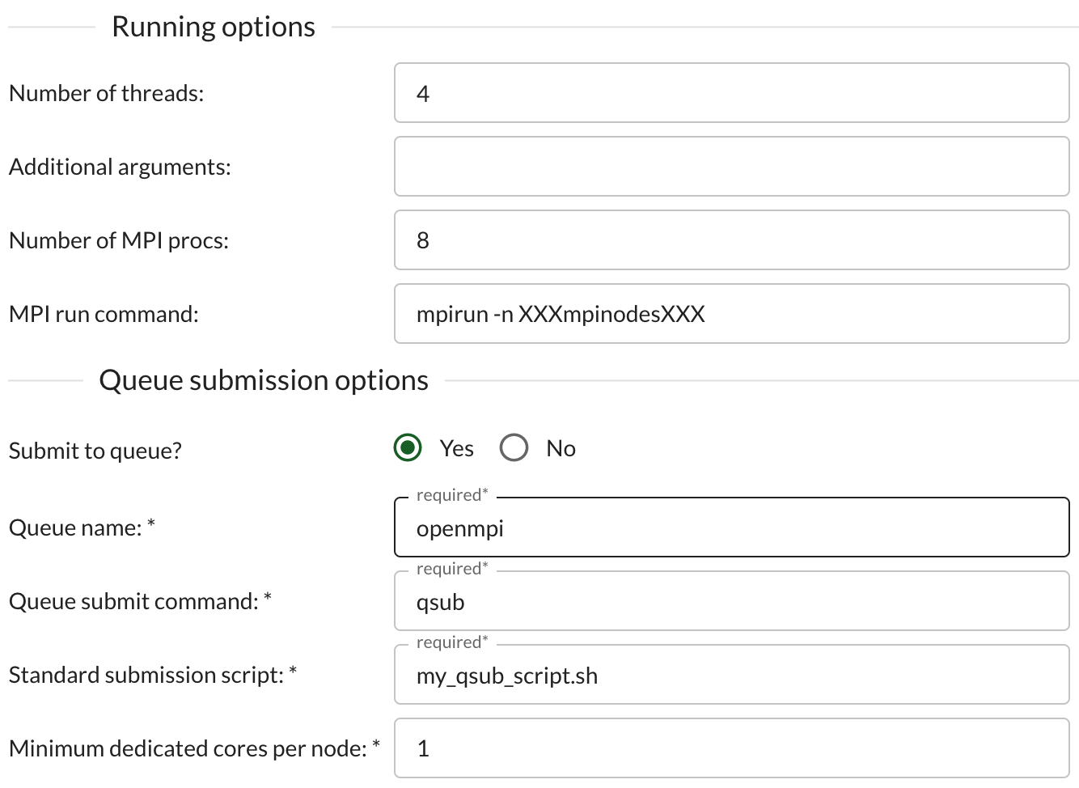Click the Yes label next to its radio button
This screenshot has height=788, width=1079.
click(457, 447)
